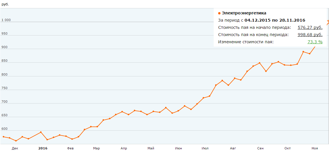Select the Дек month label on the axis
This screenshot has width=329, height=152.
coord(15,148)
